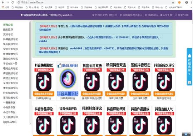Viewport: 193px width, 136px height.
Task: Open the 抖音自定义评论 product card
Action: click(164, 81)
